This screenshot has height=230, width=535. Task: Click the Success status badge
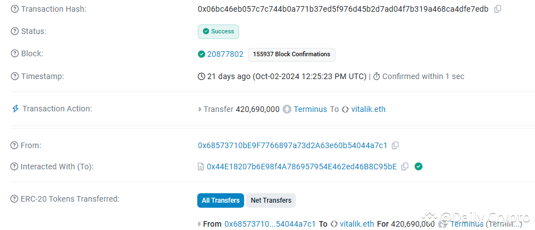coord(218,31)
